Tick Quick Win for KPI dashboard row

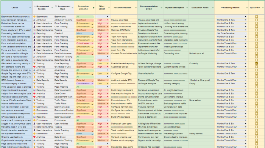tap(256, 117)
